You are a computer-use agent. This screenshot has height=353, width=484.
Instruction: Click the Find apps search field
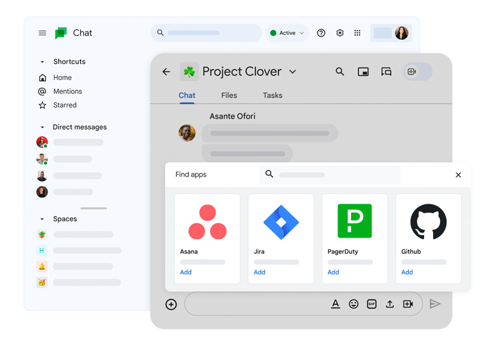coord(330,175)
